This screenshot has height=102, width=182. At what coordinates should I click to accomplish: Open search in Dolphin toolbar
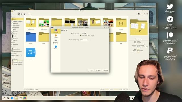[144, 14]
